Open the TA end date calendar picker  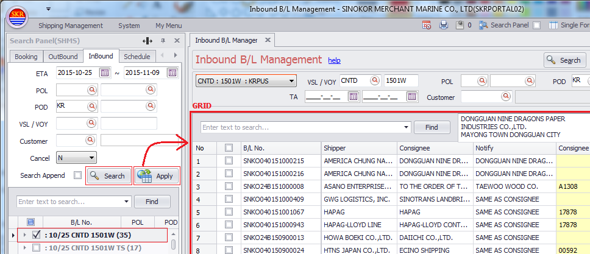(412, 97)
